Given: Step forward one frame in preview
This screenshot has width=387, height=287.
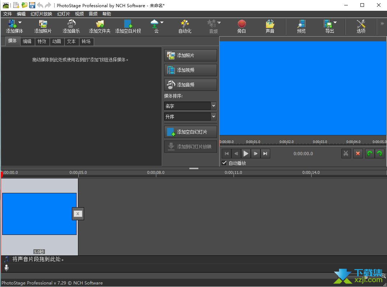Looking at the screenshot, I should tap(255, 153).
